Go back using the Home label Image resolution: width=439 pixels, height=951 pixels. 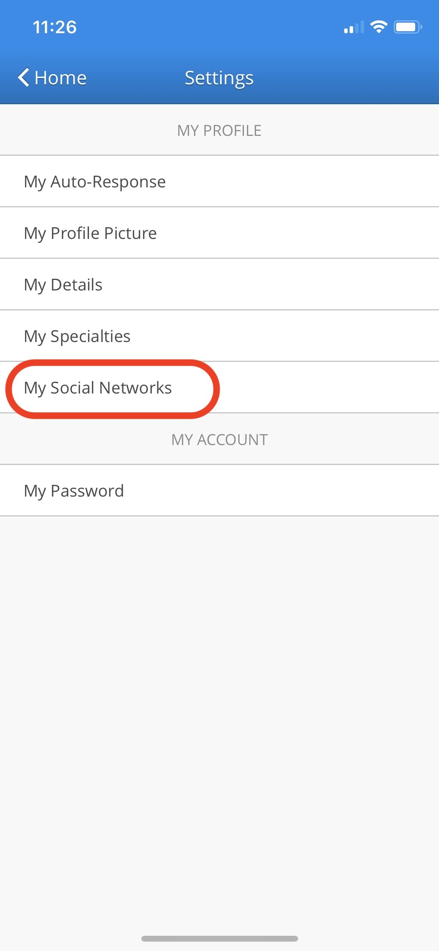tap(60, 78)
